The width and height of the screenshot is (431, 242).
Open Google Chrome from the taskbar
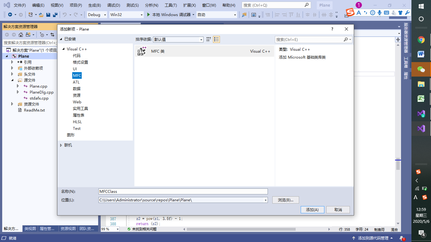421,40
